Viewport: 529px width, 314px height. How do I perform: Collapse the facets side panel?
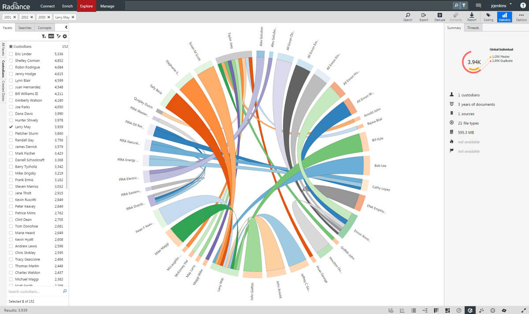[x=66, y=27]
